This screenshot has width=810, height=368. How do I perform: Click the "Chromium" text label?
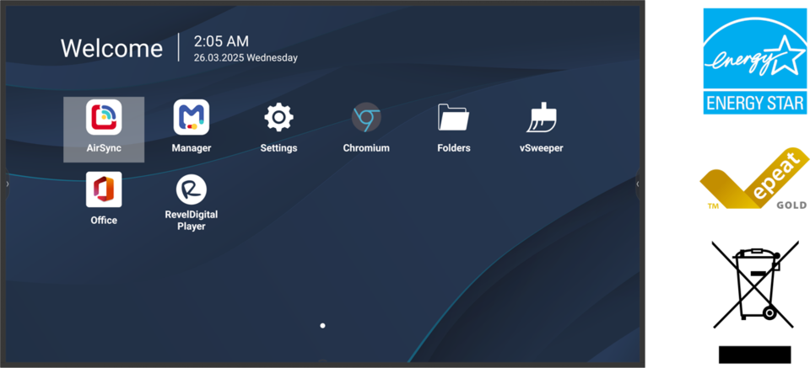(366, 148)
